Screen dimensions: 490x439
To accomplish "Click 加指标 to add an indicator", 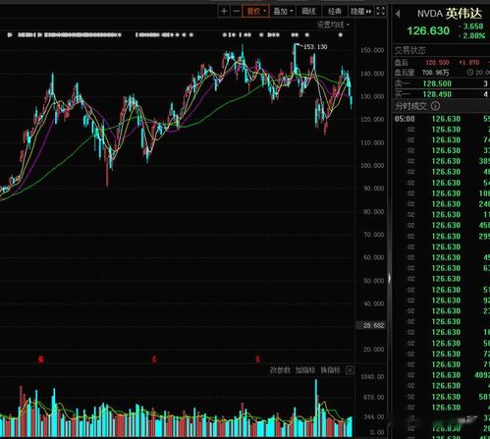I will pos(305,370).
